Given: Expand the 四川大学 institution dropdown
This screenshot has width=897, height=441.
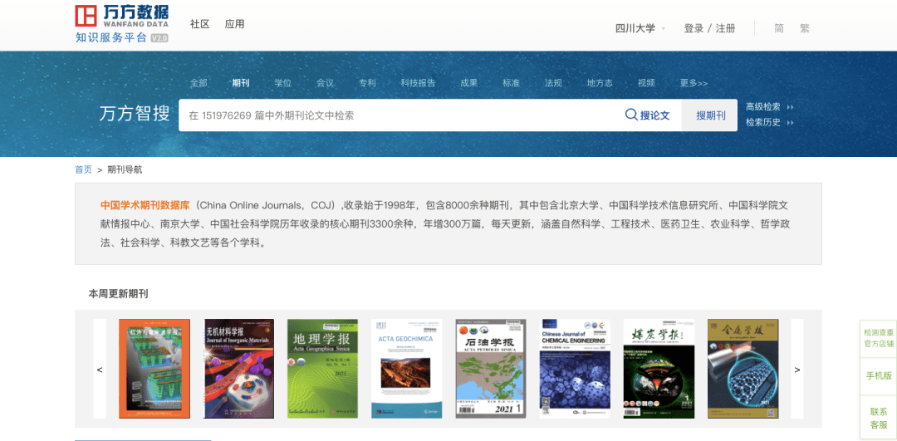Looking at the screenshot, I should pyautogui.click(x=640, y=28).
